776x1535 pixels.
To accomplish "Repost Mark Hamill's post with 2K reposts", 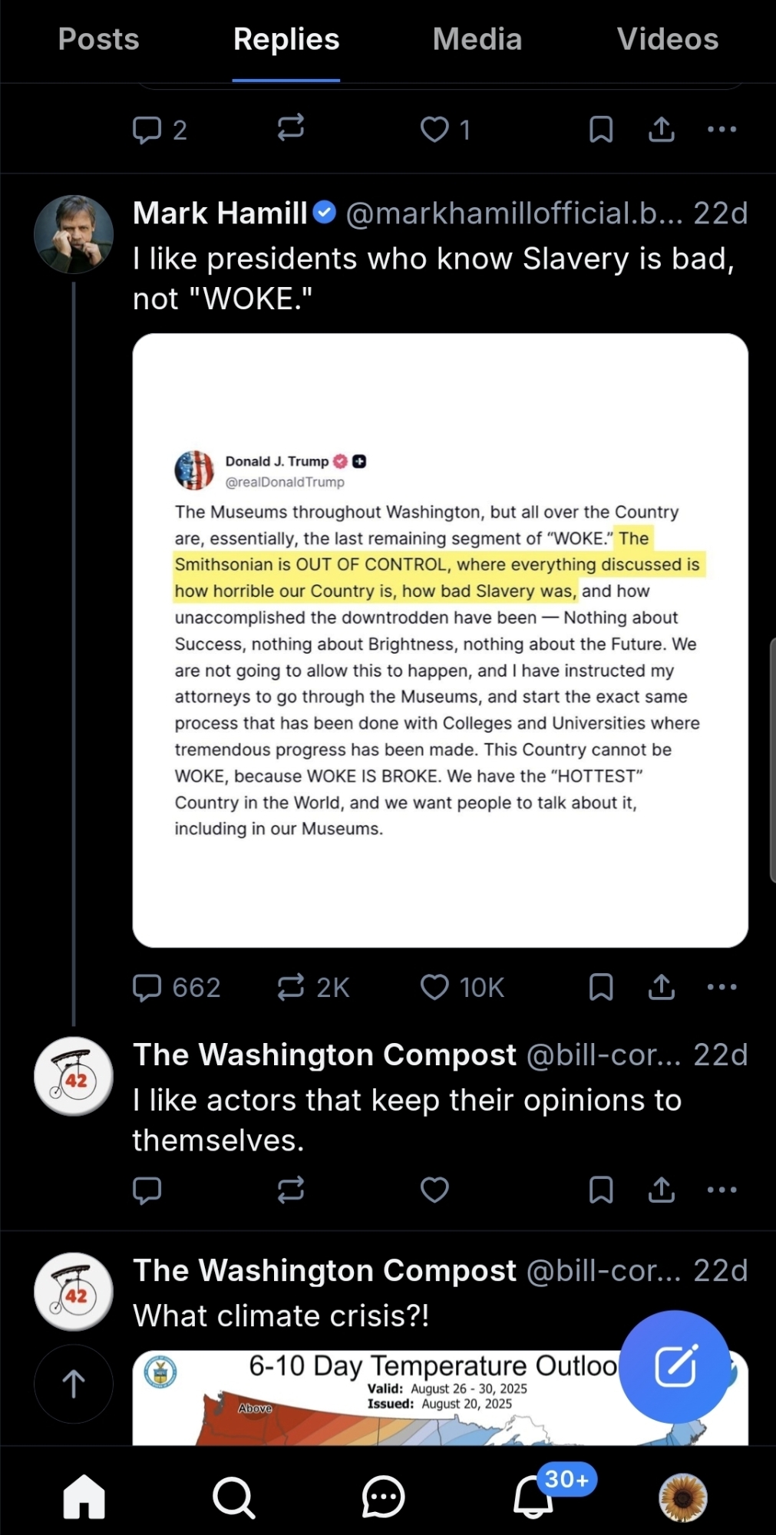I will (x=291, y=987).
